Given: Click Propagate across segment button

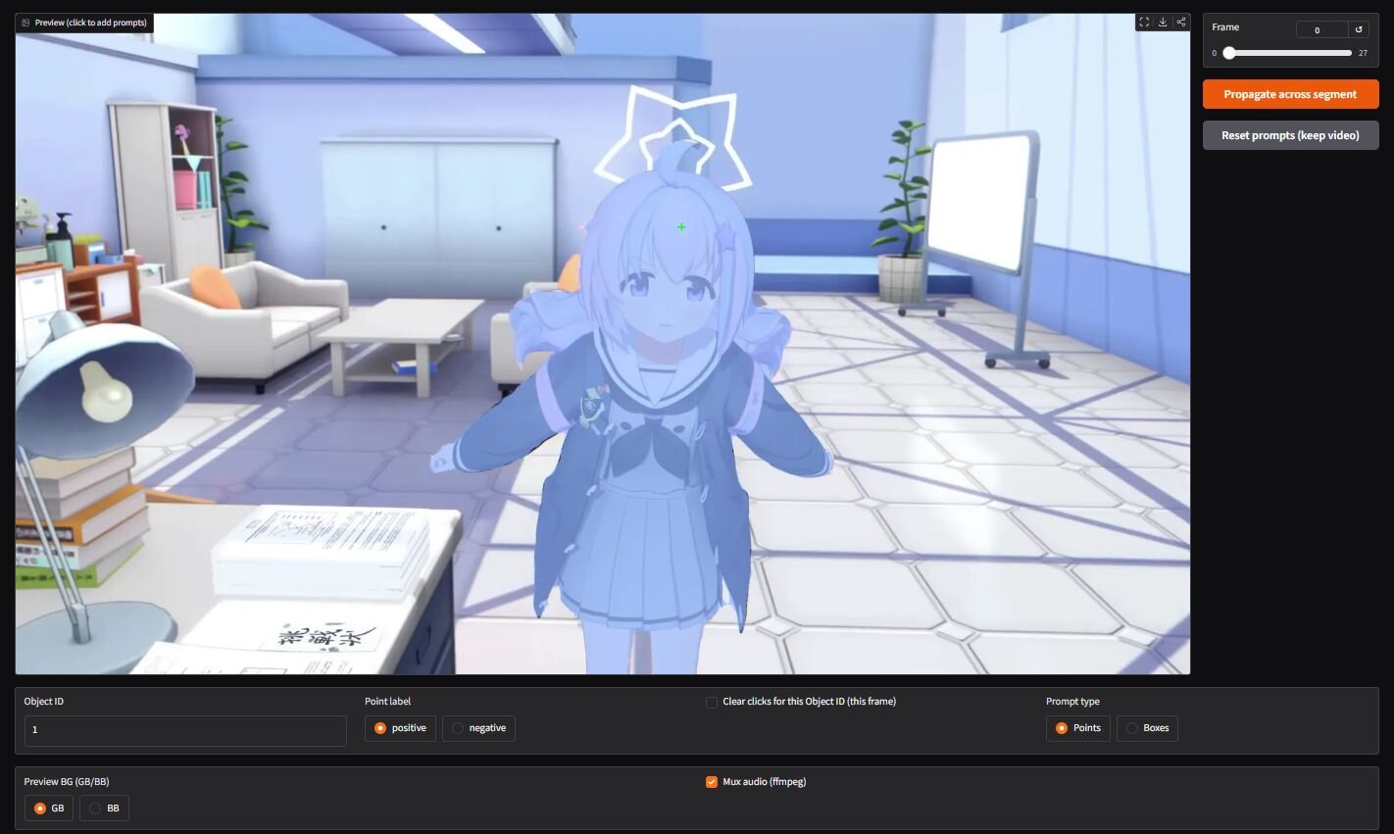Looking at the screenshot, I should pyautogui.click(x=1290, y=94).
